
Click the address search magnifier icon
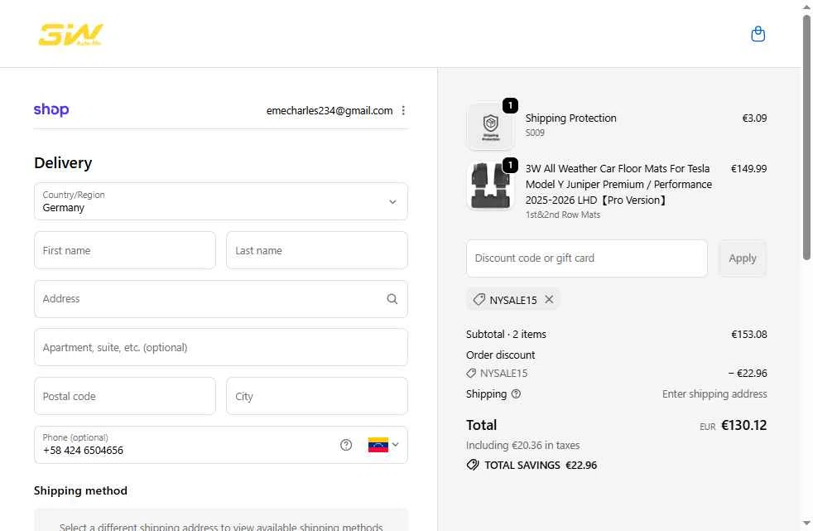click(x=392, y=299)
